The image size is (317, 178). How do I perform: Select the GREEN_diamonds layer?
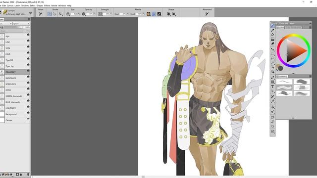tap(15, 96)
